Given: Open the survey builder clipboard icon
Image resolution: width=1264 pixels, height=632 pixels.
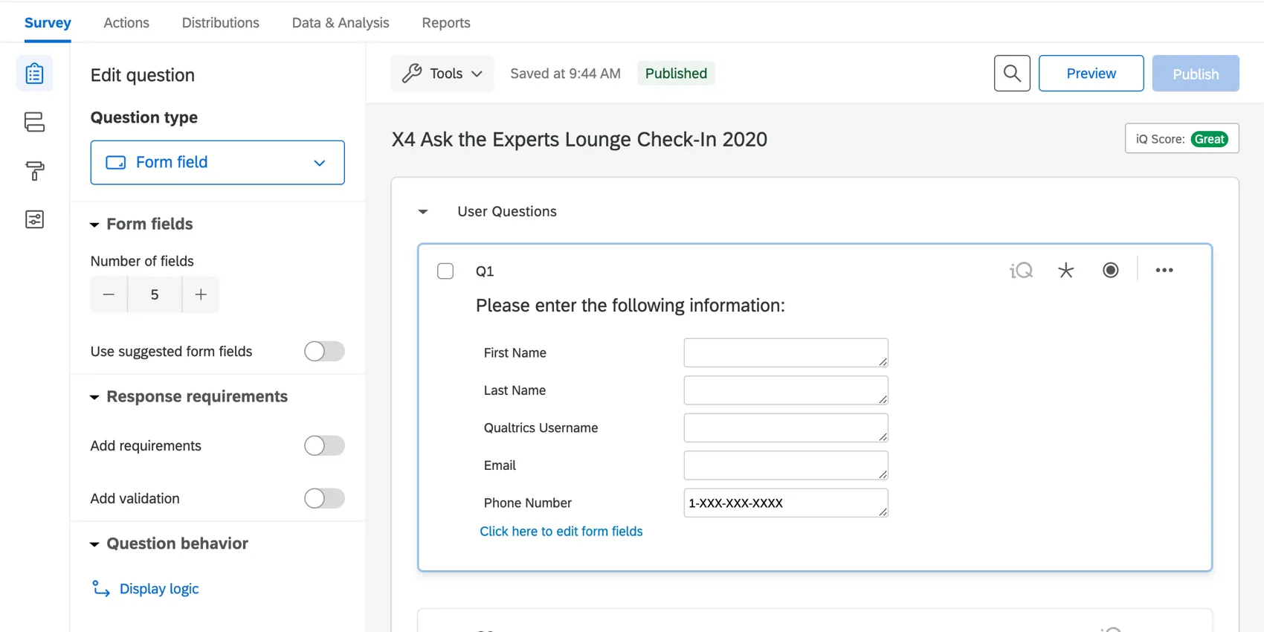Looking at the screenshot, I should (x=34, y=74).
